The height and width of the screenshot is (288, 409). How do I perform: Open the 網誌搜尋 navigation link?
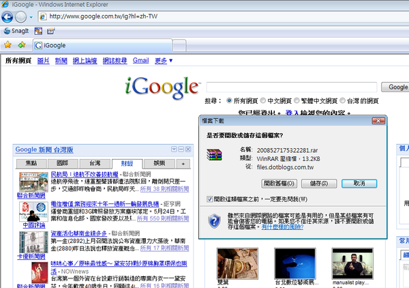tap(115, 61)
